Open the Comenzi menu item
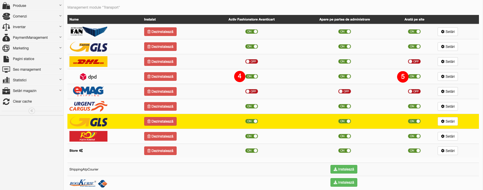Viewport: 483px width, 190px height. (32, 16)
